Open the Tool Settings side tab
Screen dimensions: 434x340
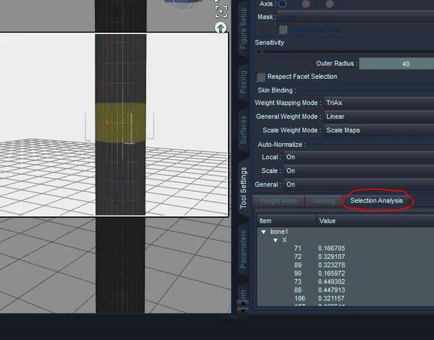(x=243, y=187)
